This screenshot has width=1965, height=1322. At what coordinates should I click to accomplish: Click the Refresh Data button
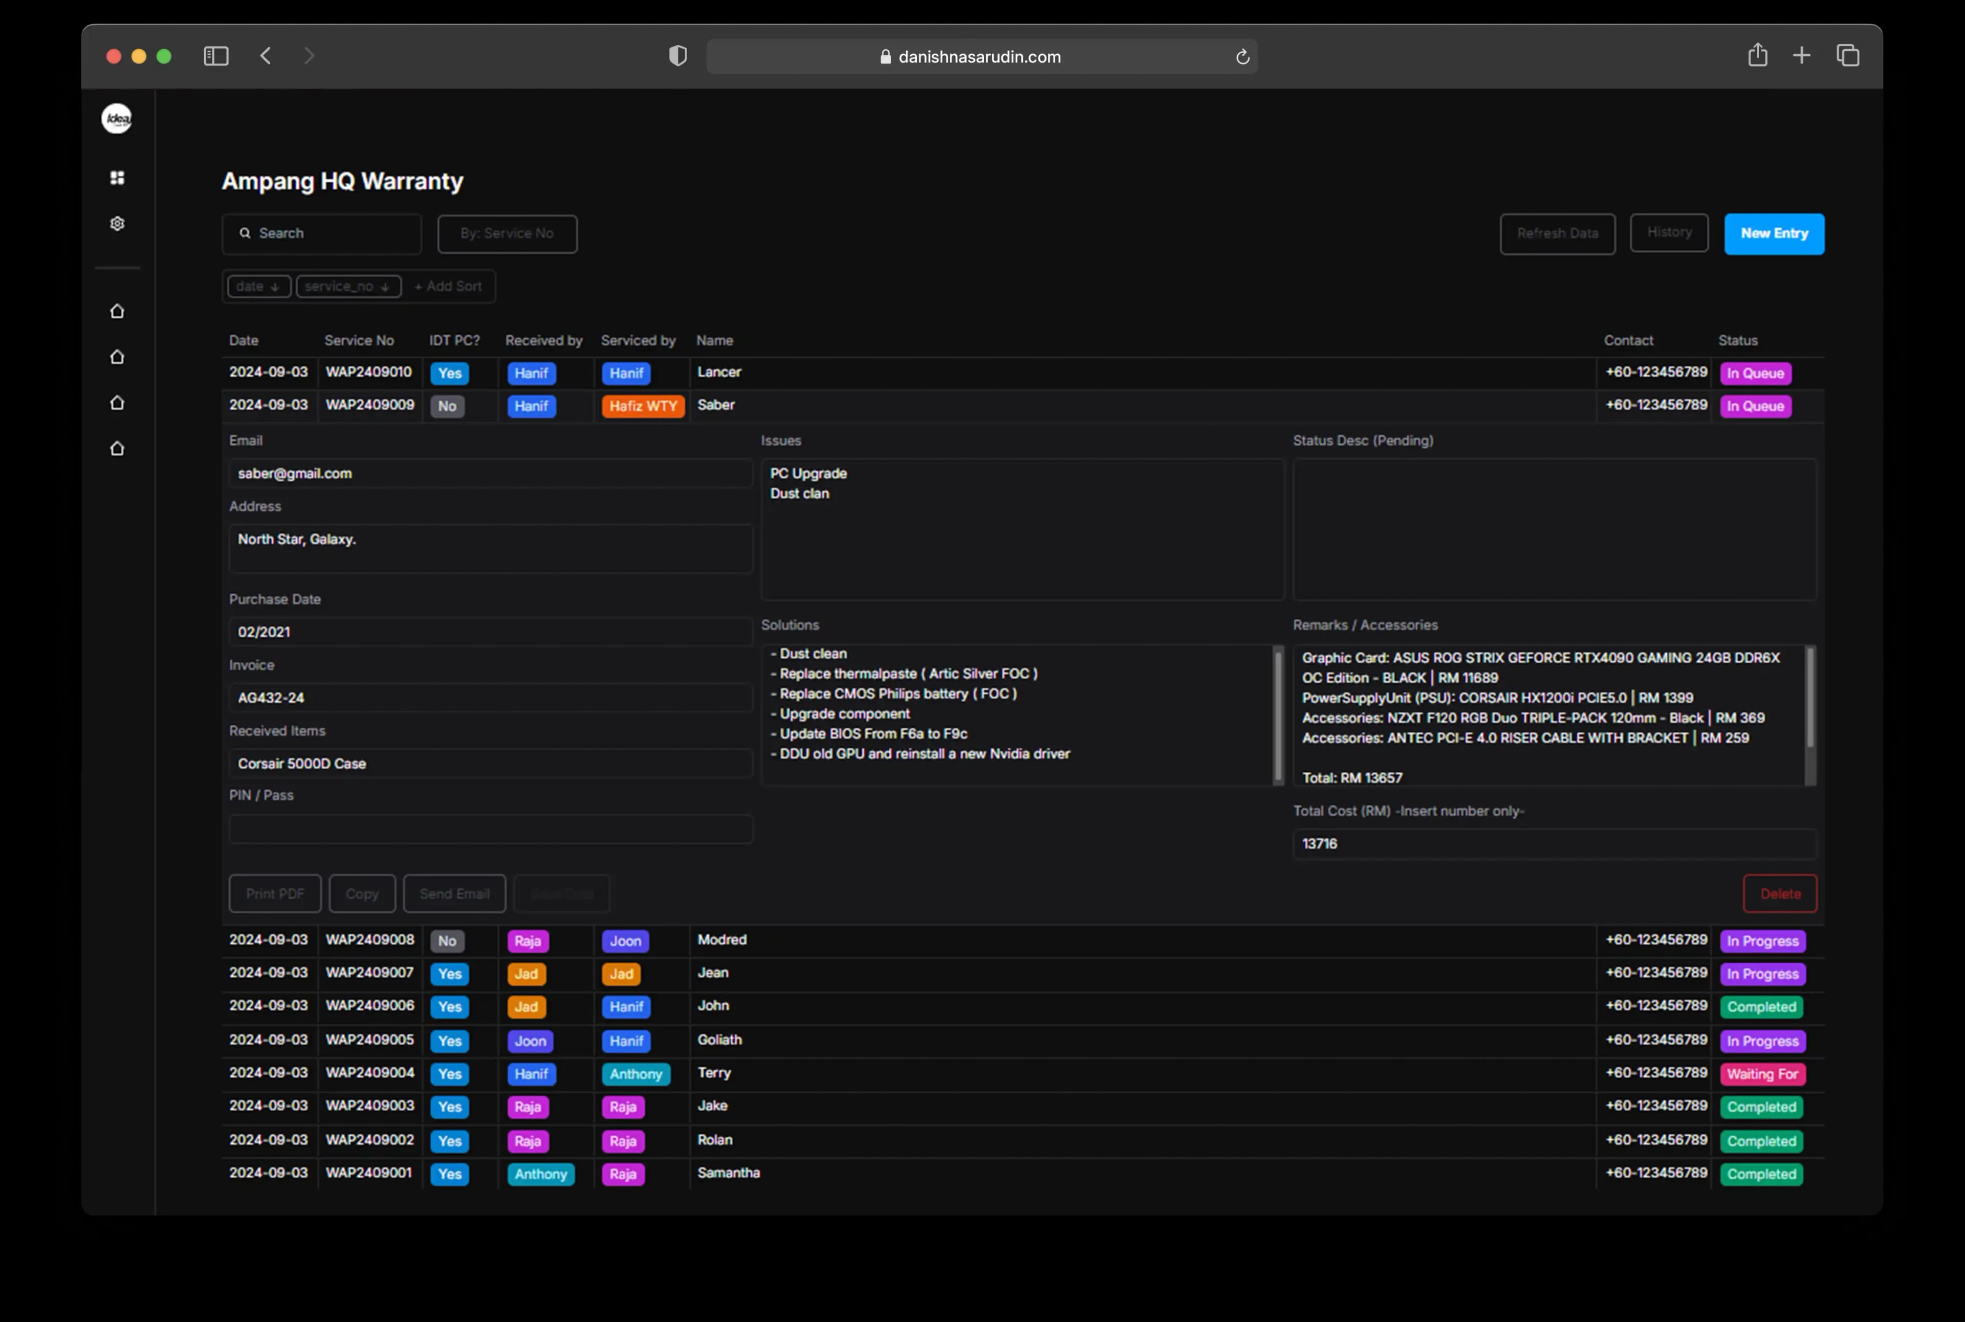click(x=1557, y=233)
